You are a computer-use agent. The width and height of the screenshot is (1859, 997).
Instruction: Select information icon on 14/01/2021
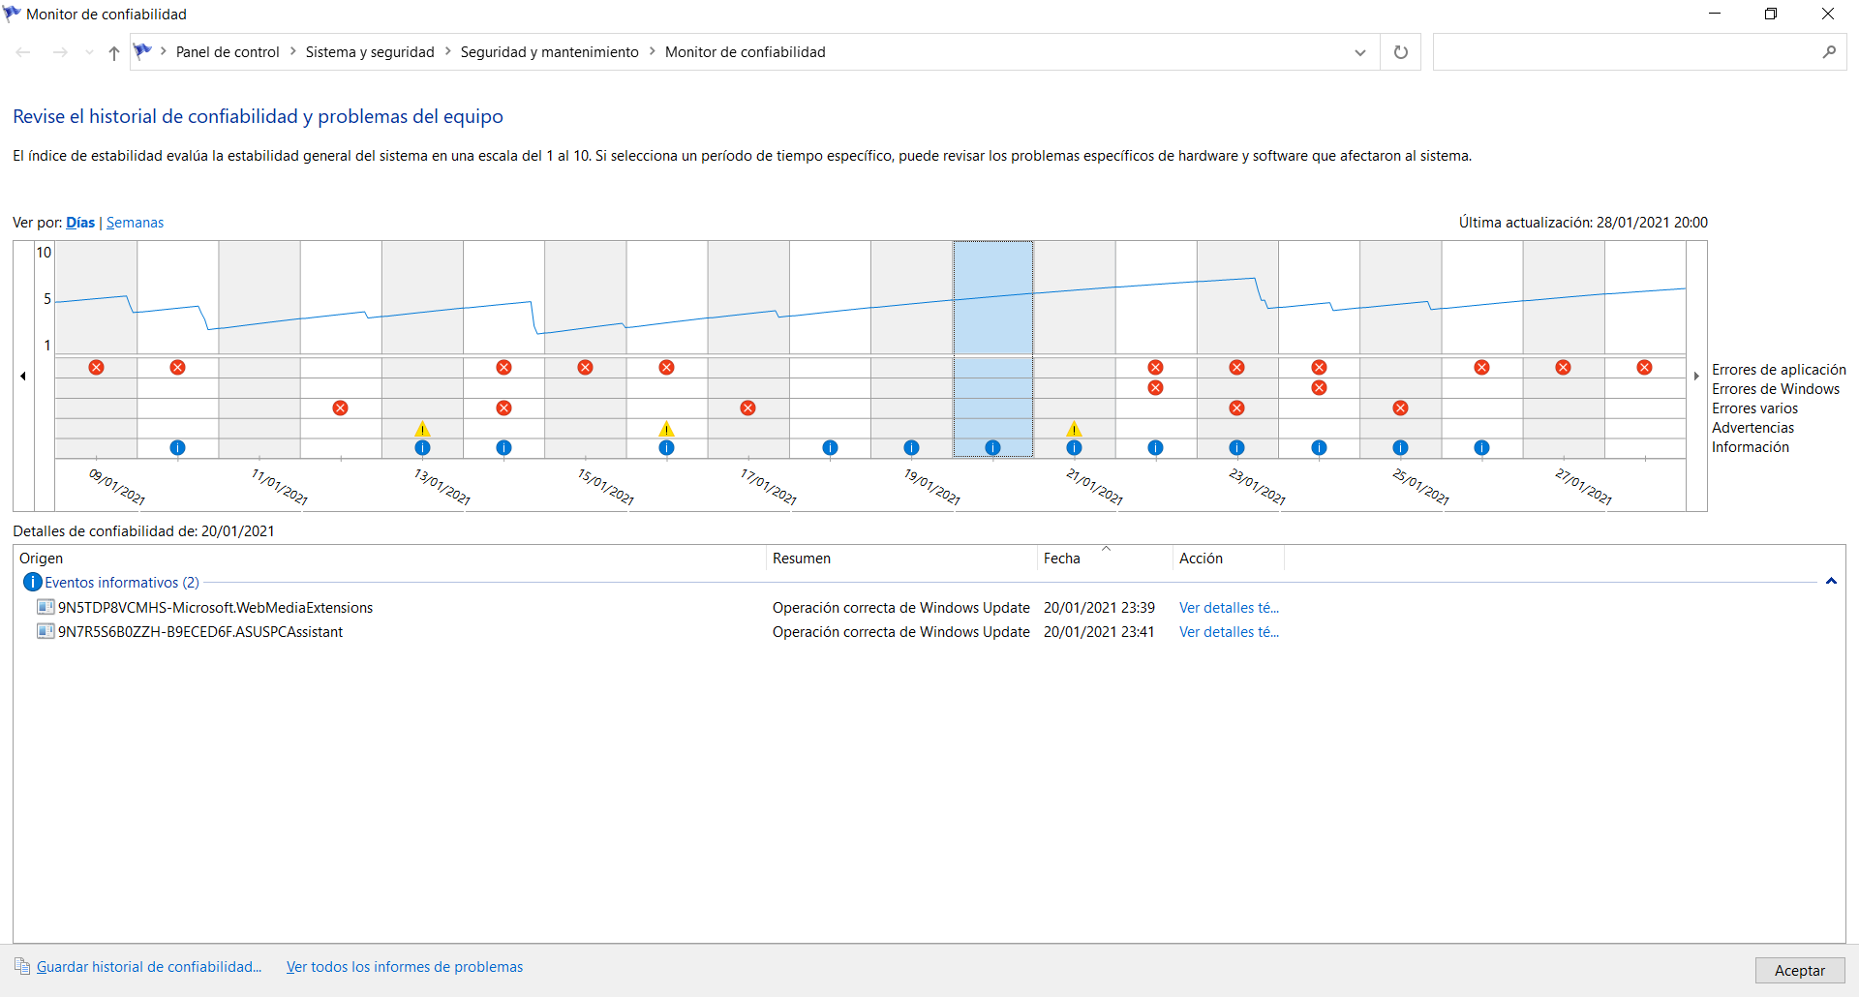pyautogui.click(x=503, y=447)
